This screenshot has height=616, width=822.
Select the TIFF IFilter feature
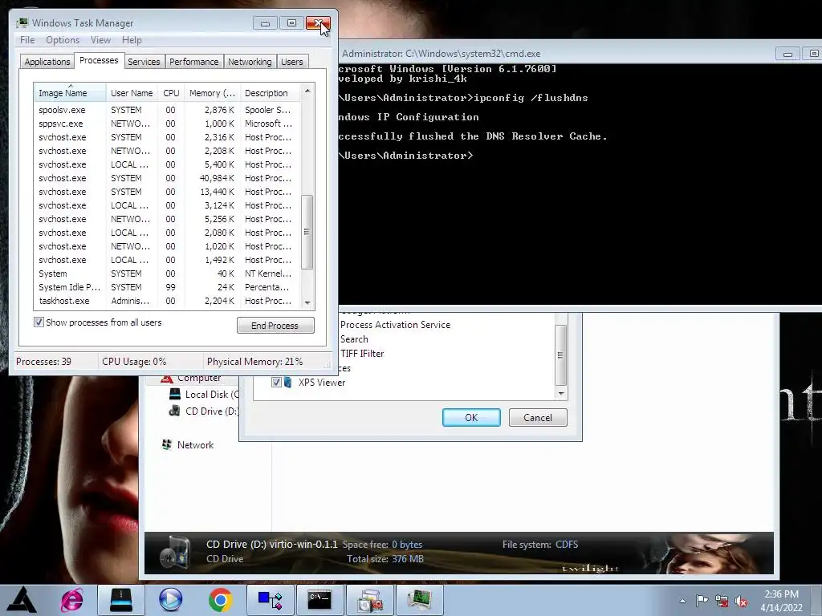[x=362, y=354]
